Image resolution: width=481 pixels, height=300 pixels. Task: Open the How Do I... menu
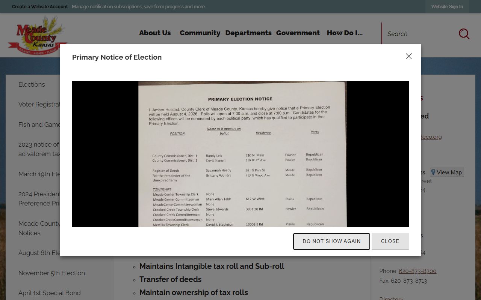click(345, 33)
